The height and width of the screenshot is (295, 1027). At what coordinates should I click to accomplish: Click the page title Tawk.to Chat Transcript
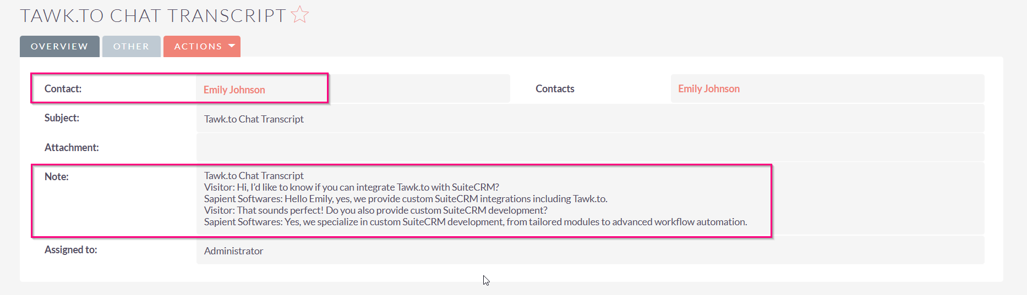[153, 16]
